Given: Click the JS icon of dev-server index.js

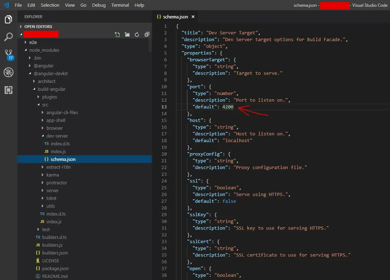Looking at the screenshot, I should [46, 151].
